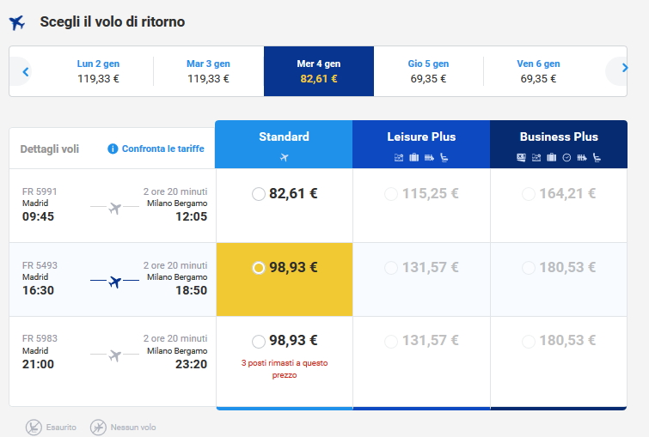Click the plane icon for flight FR 5493
Image resolution: width=649 pixels, height=437 pixels.
115,282
